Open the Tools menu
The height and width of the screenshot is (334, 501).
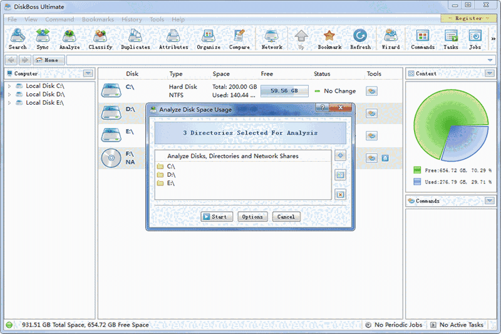click(157, 19)
